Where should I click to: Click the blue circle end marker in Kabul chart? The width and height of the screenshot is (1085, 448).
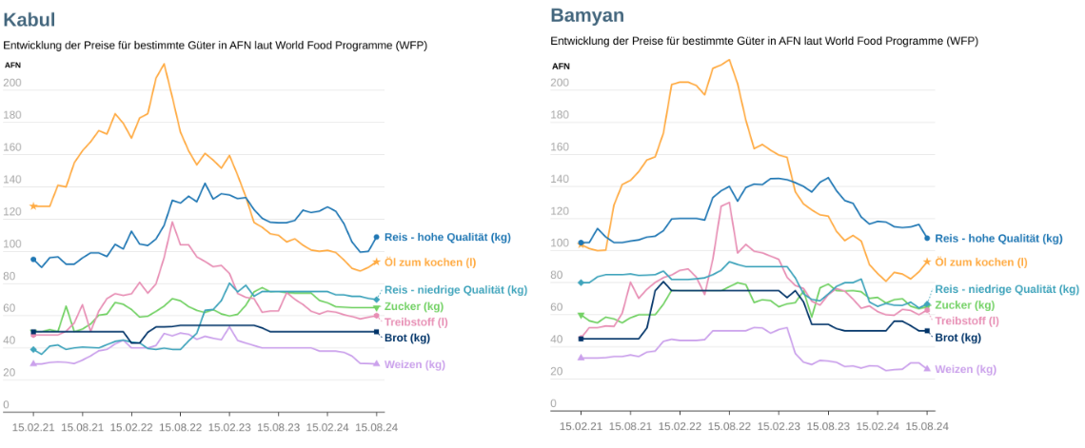point(376,237)
